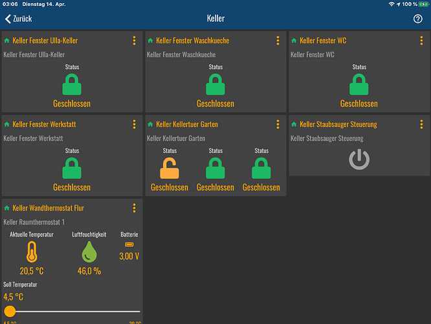Open three-dot menu for Keller Fenster Ulla-Keller
Screen dimensions: 431x324
[134, 41]
